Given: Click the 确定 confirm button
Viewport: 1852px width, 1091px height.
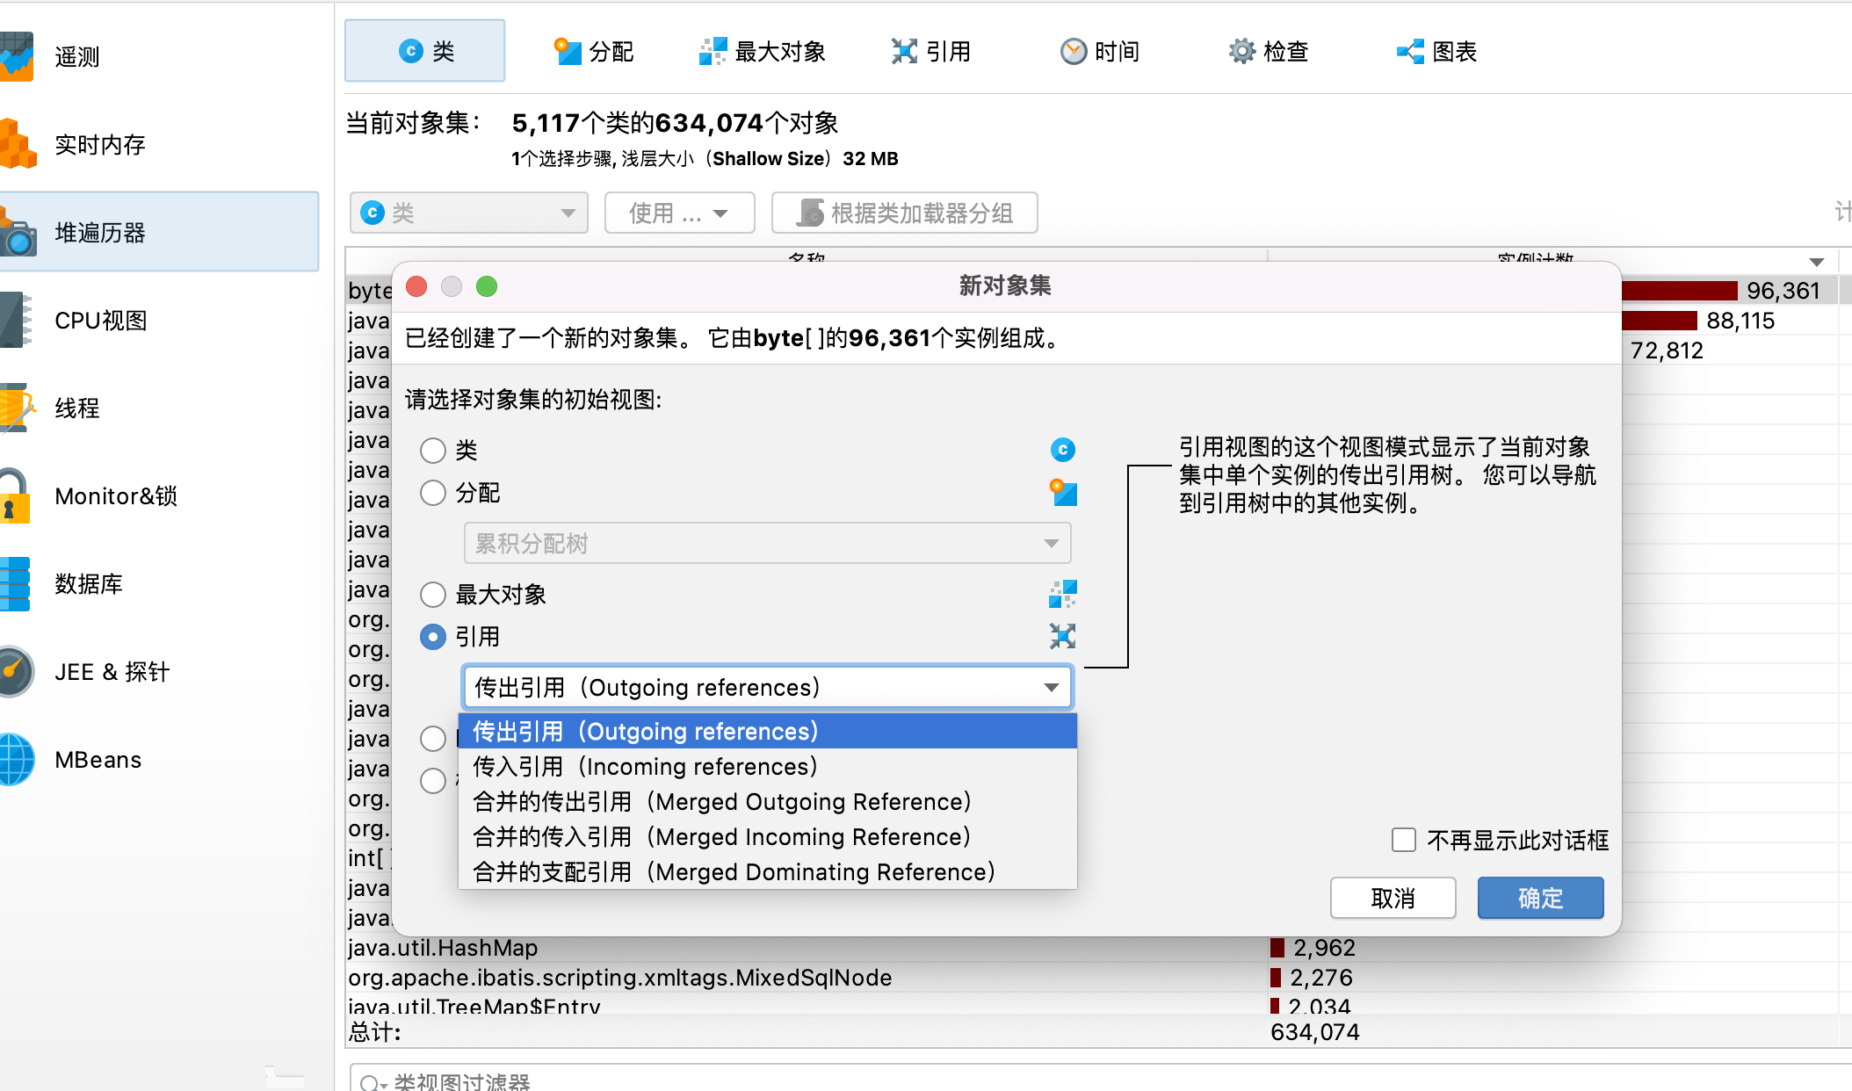Looking at the screenshot, I should coord(1540,898).
